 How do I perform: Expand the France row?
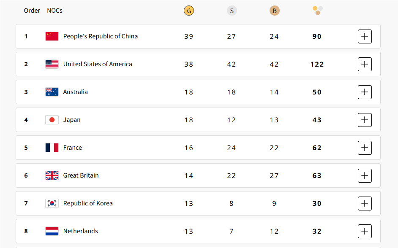click(x=365, y=148)
